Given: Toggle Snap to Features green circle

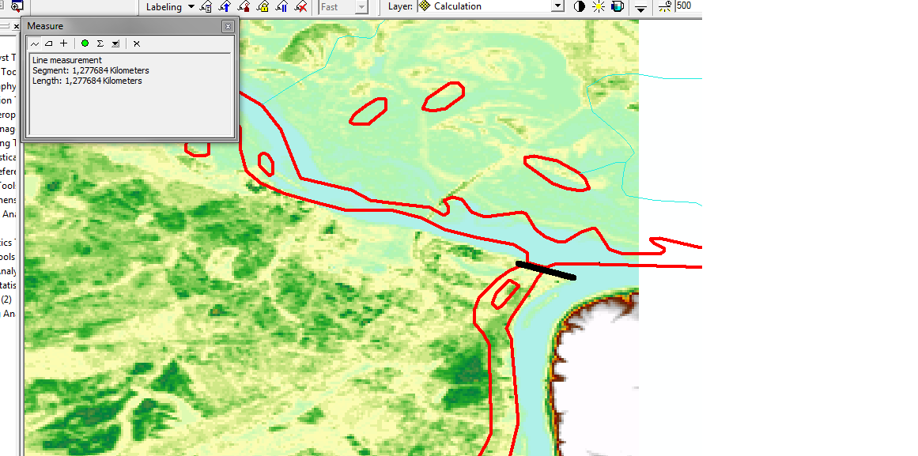Looking at the screenshot, I should pos(85,43).
